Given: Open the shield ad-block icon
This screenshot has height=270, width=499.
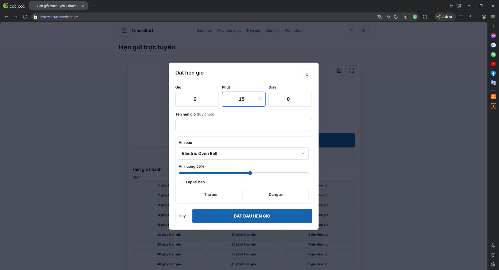Looking at the screenshot, I should 405,17.
